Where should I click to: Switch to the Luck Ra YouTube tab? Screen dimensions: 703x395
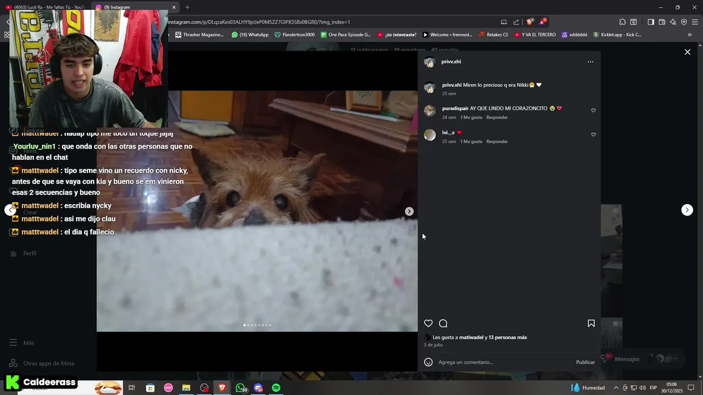point(45,7)
